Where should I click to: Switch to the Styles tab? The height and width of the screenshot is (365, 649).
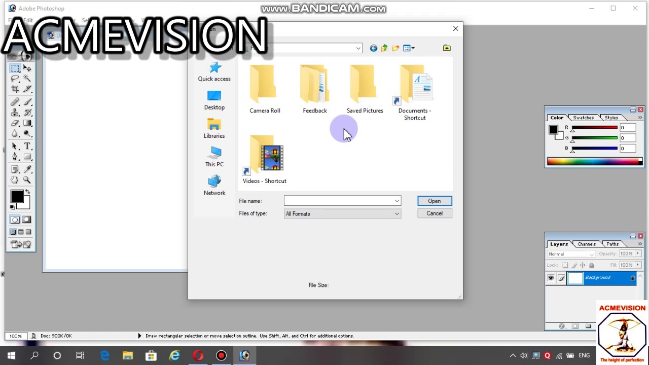pyautogui.click(x=611, y=118)
